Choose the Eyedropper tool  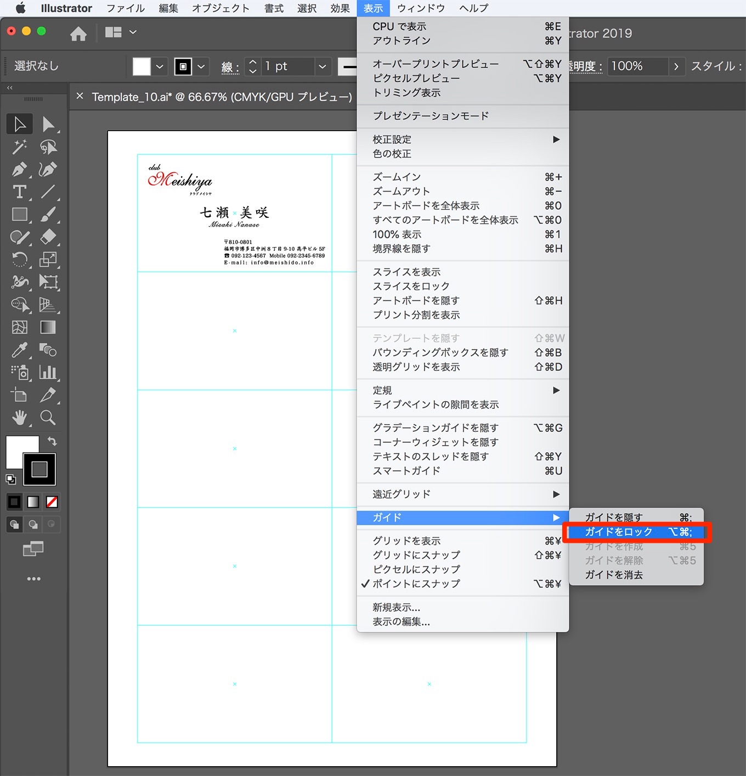[x=20, y=350]
